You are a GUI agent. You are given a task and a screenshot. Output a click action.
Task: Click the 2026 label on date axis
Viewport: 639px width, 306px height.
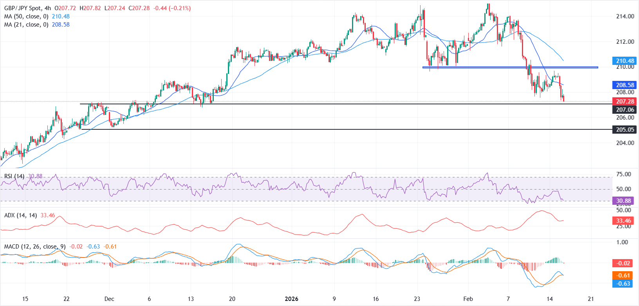tap(291, 299)
